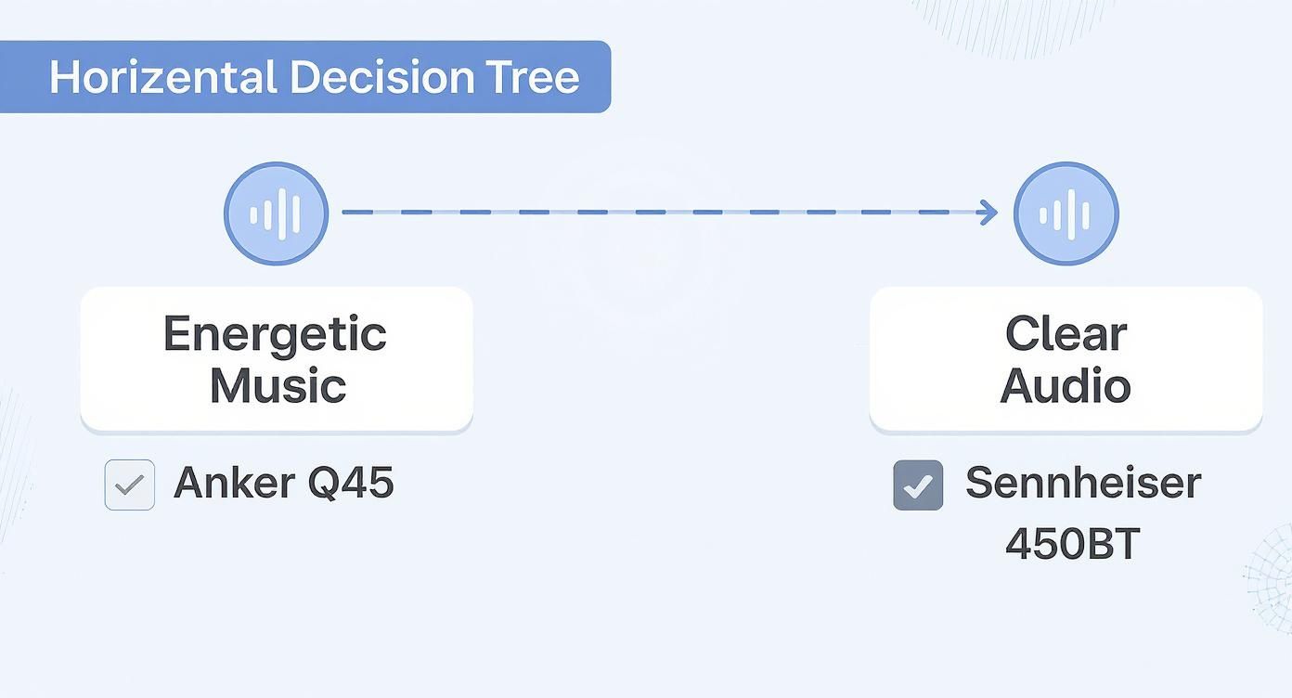Click the word Music in the left card
1292x698 pixels.
(278, 385)
